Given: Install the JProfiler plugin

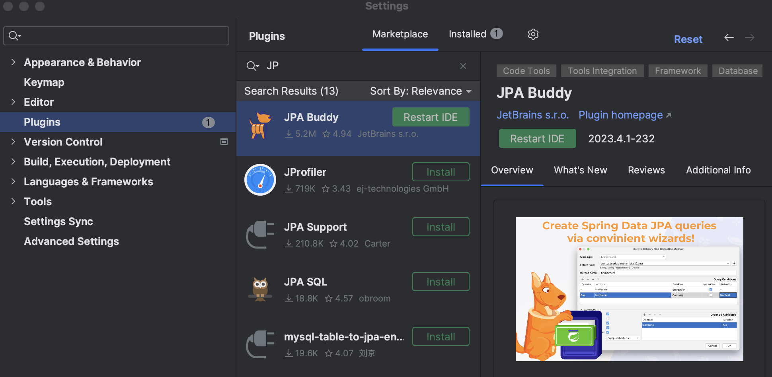Looking at the screenshot, I should pyautogui.click(x=441, y=172).
